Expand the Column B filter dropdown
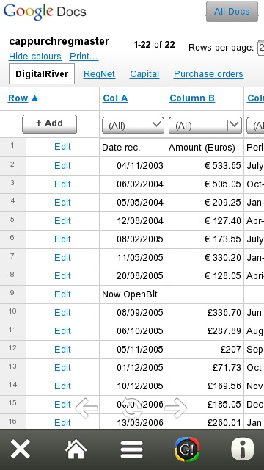This screenshot has height=470, width=264. pos(205,125)
